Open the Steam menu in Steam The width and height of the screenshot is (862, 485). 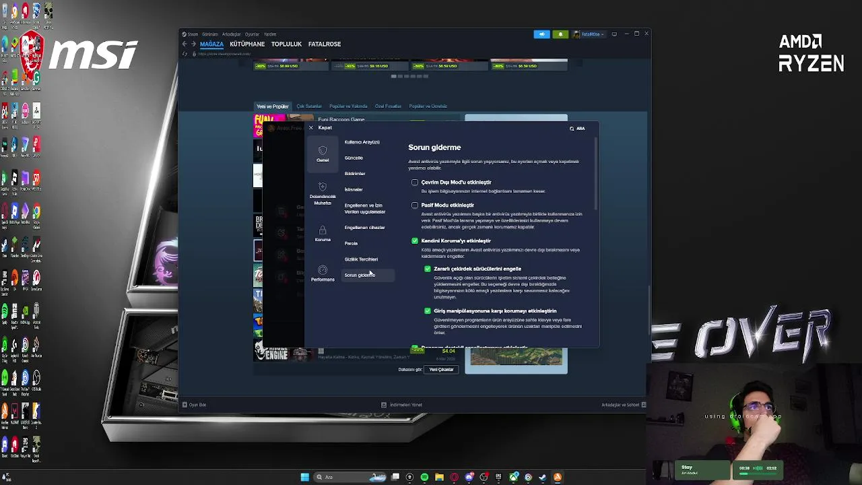[191, 34]
